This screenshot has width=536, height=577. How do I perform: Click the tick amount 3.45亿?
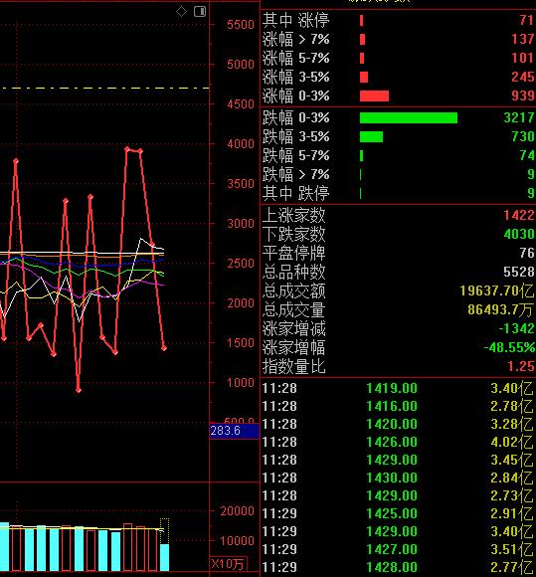512,460
